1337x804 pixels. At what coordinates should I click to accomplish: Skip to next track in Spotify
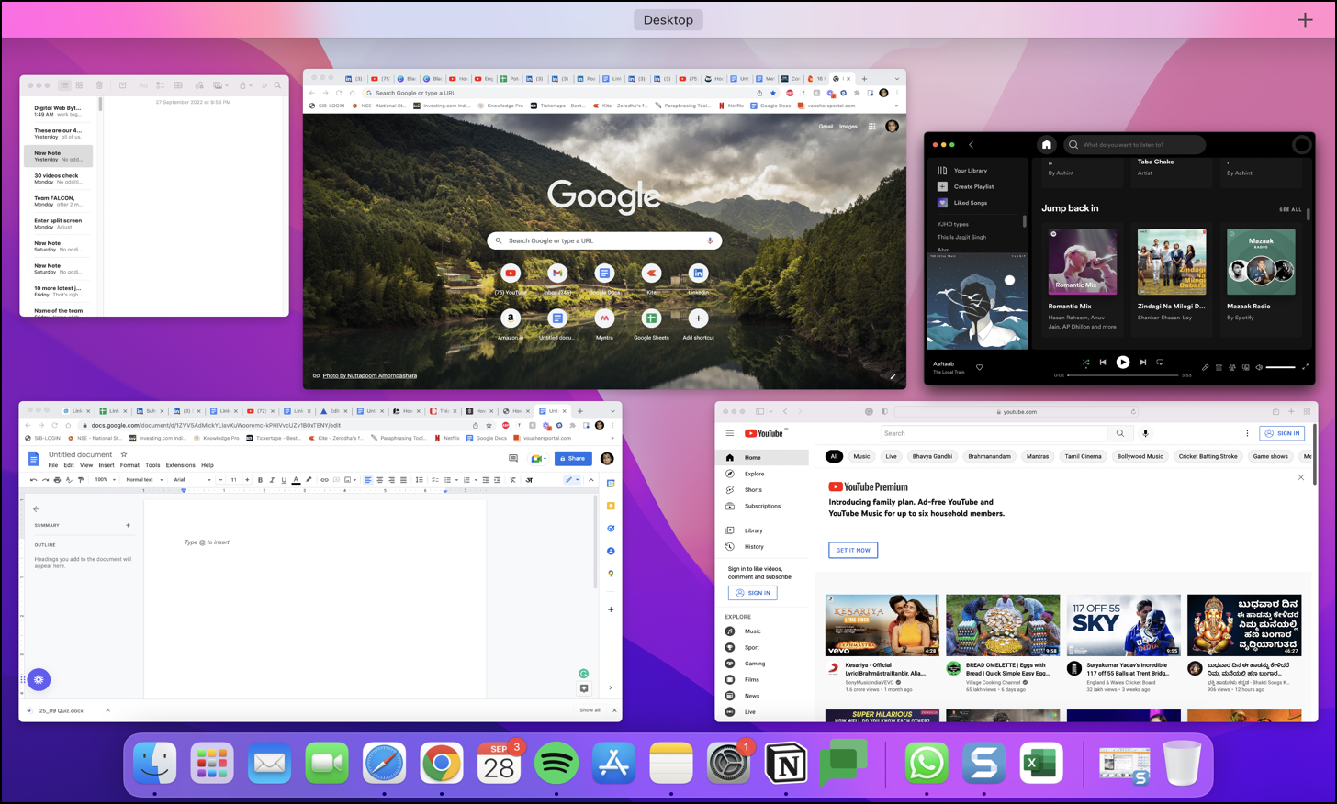click(x=1143, y=363)
